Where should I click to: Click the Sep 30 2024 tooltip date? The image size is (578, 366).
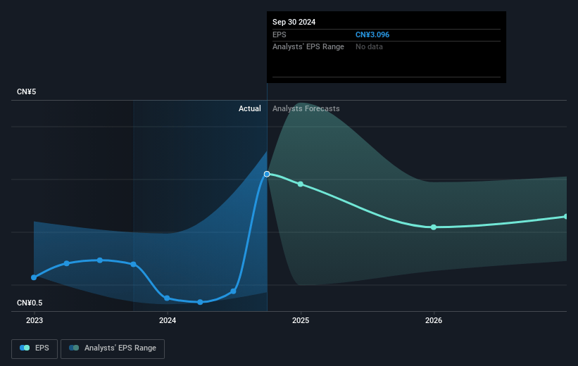(x=294, y=22)
